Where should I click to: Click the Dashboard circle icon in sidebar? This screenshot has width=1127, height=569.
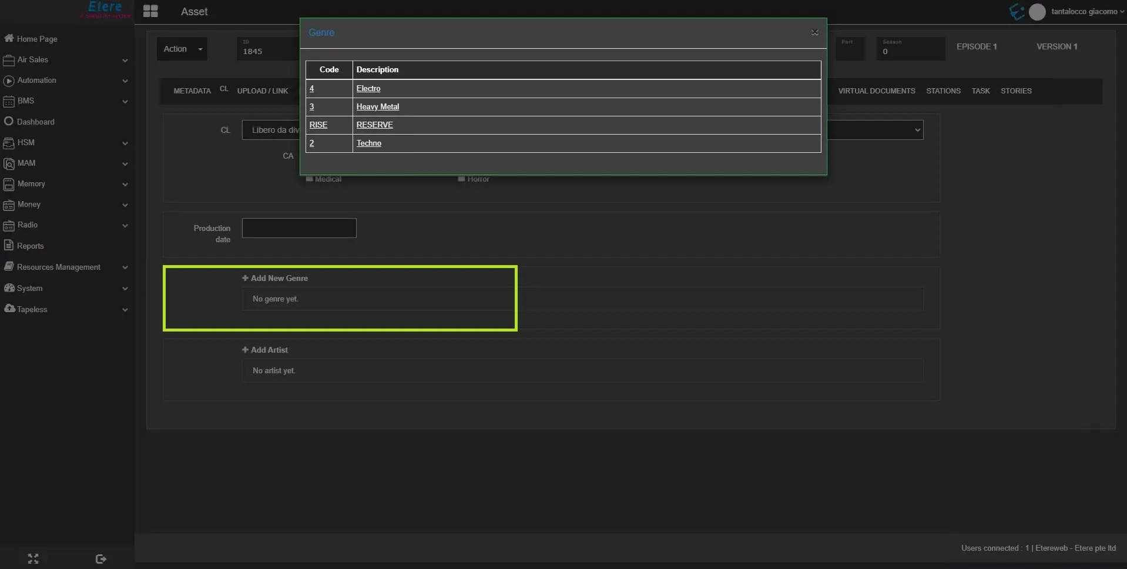coord(9,121)
